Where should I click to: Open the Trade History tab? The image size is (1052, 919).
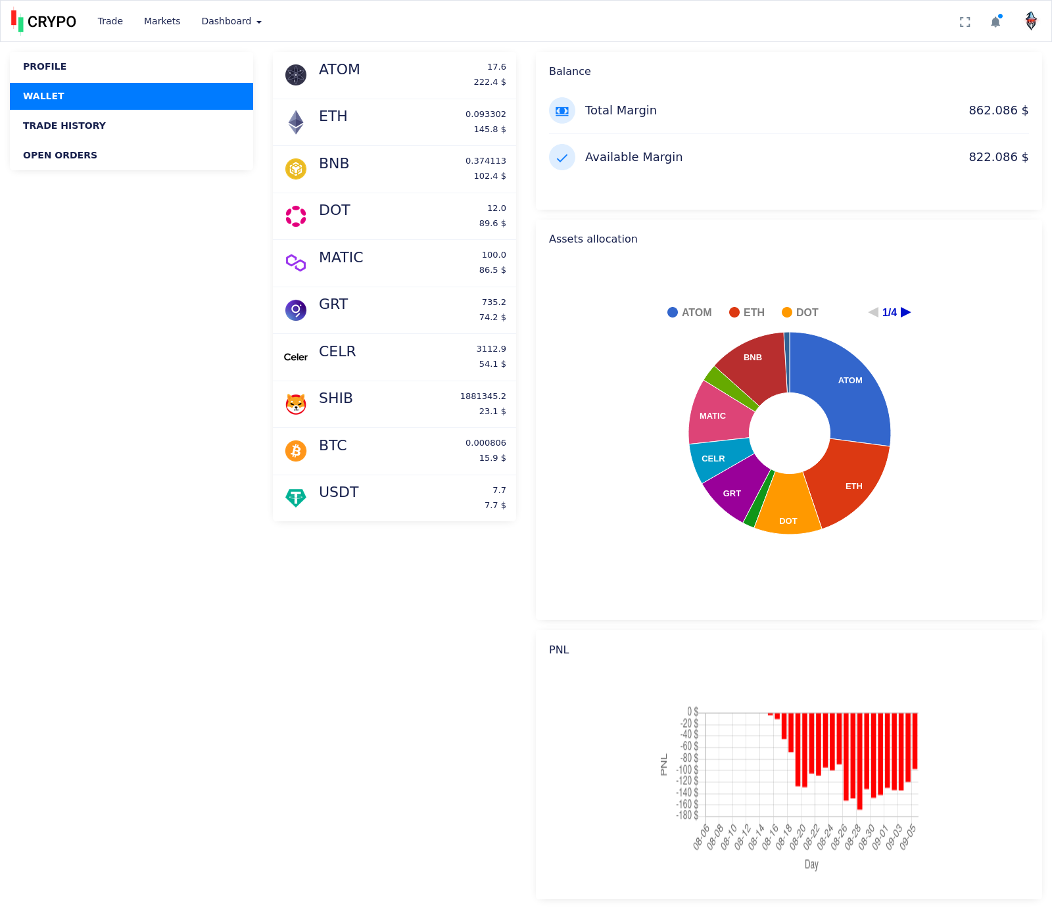tap(64, 126)
